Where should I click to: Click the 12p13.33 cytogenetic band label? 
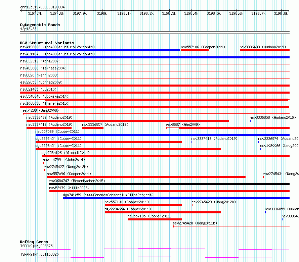28,29
